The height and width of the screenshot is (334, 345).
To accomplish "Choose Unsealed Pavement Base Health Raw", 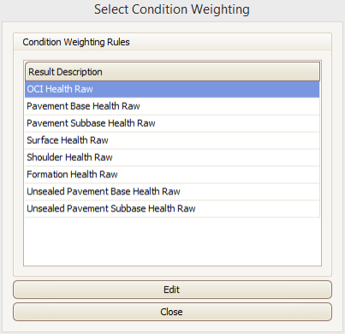I will pyautogui.click(x=172, y=192).
